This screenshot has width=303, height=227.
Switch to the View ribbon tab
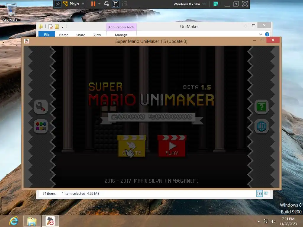(97, 35)
